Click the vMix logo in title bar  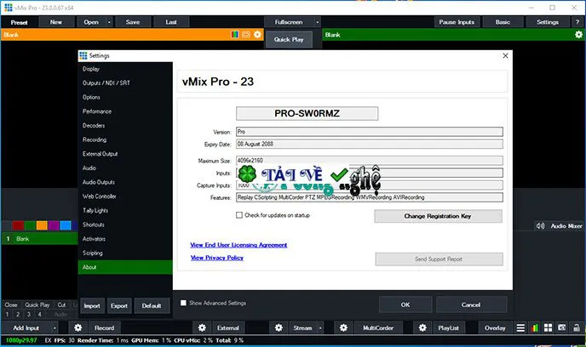coord(9,8)
